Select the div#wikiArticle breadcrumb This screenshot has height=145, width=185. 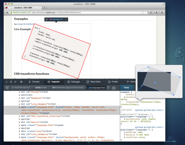(68, 88)
